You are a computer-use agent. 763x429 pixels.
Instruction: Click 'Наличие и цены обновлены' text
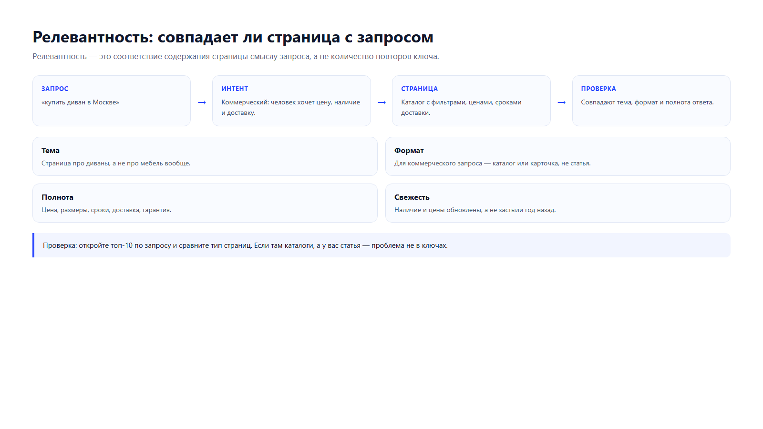[x=475, y=210]
